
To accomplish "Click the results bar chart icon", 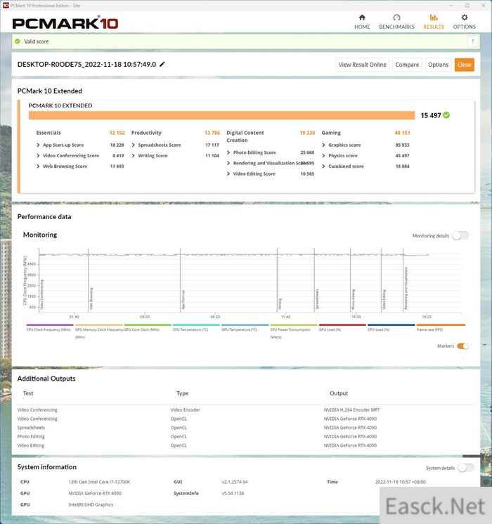I will click(x=434, y=18).
